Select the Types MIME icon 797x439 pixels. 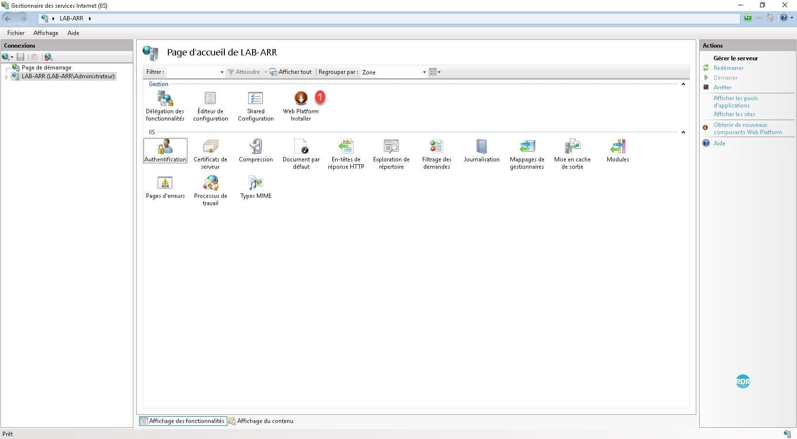coord(255,187)
